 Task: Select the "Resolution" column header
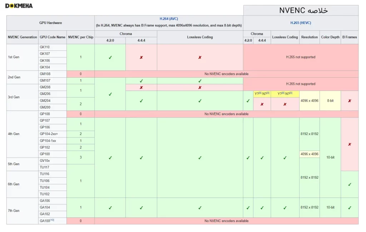pos(309,37)
